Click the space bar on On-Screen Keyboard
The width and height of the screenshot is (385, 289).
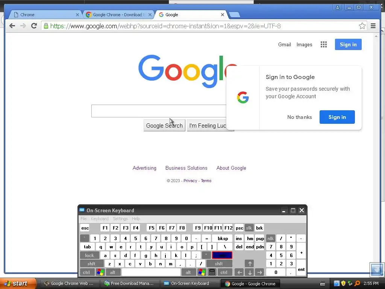click(151, 272)
